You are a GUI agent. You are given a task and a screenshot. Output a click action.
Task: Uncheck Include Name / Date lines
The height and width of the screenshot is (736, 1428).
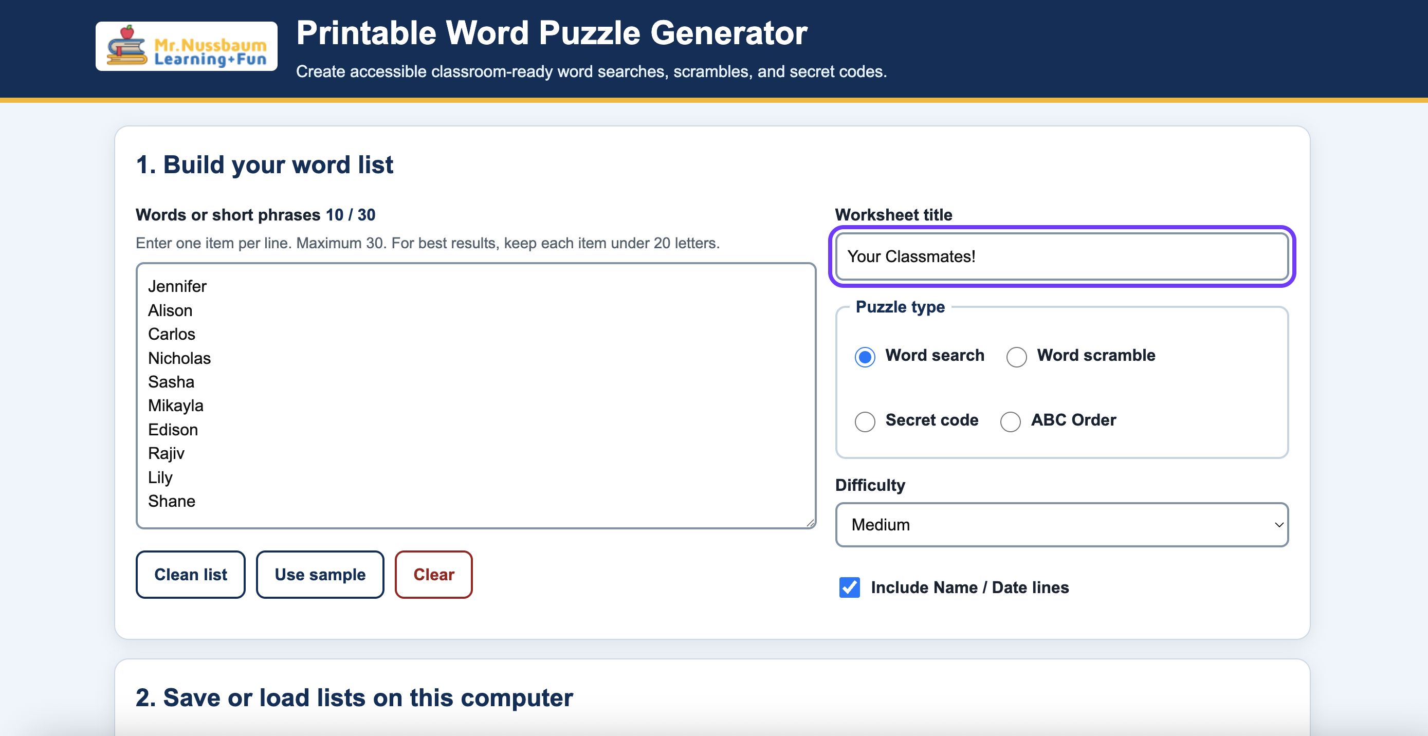[x=849, y=587]
